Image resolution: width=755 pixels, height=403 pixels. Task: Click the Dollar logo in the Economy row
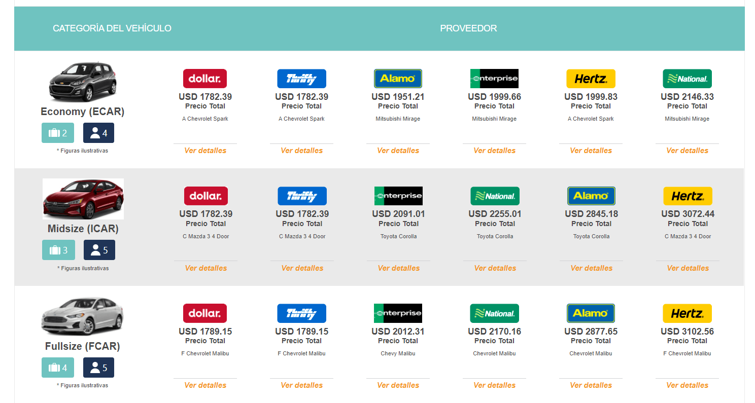tap(205, 79)
